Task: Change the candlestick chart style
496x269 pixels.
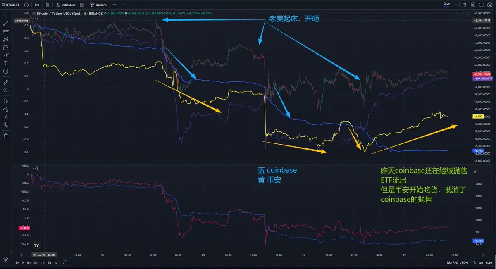Action: pyautogui.click(x=47, y=5)
